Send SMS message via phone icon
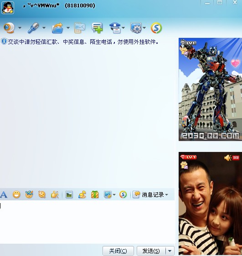Screen dimensions: 242x256 point(80,28)
